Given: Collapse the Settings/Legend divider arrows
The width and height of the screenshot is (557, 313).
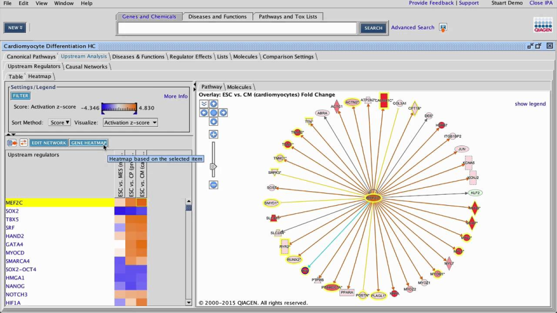Looking at the screenshot, I should point(11,135).
